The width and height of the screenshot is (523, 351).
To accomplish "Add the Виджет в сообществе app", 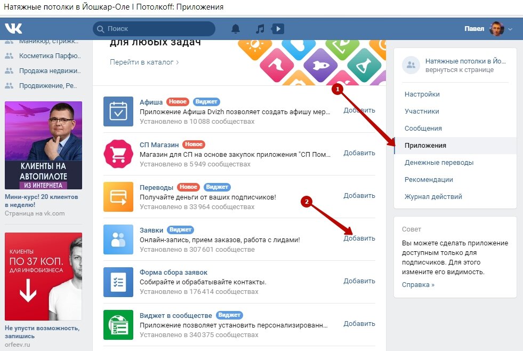I will (x=359, y=324).
